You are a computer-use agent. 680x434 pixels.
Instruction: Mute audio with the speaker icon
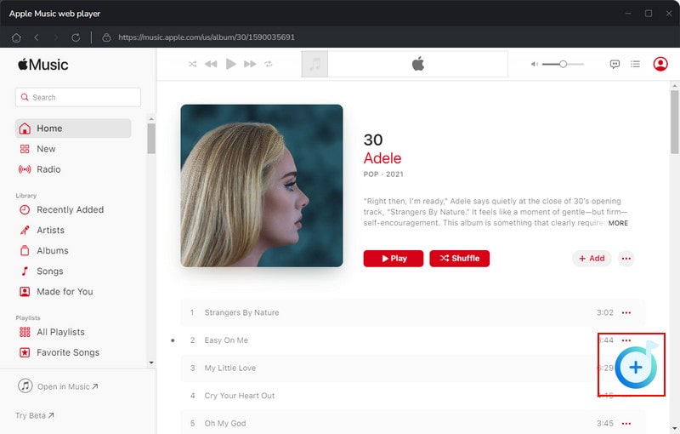tap(535, 64)
